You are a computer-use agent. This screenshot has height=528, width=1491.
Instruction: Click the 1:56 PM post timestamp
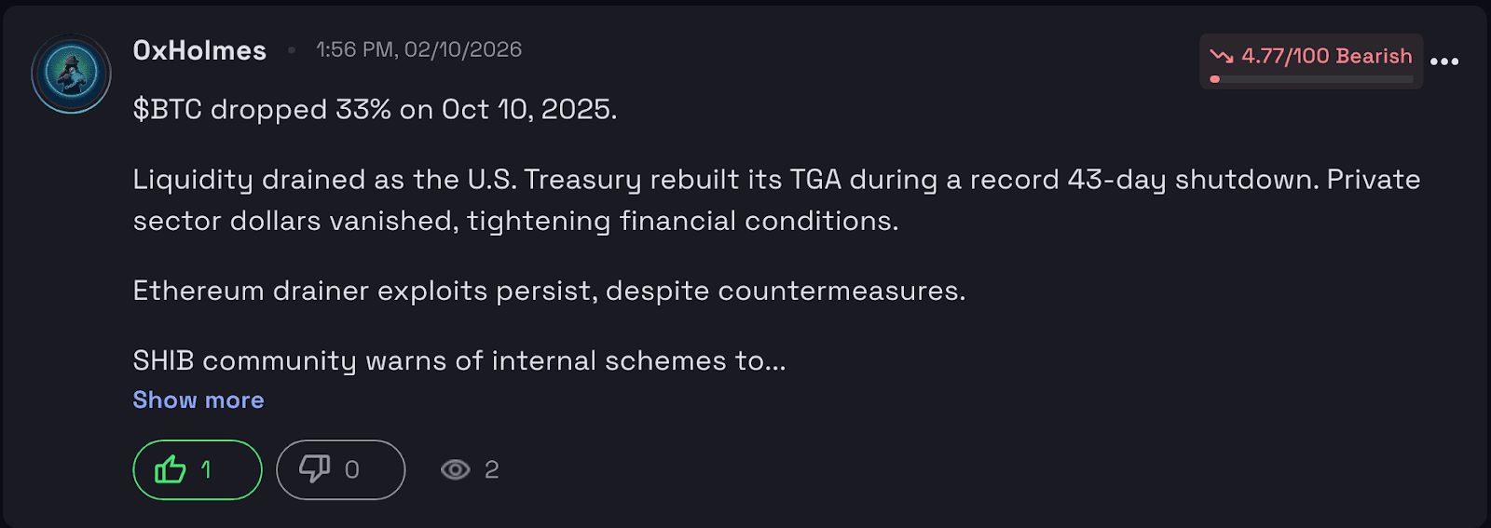coord(418,49)
